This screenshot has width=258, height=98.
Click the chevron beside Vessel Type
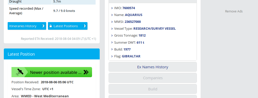pyautogui.click(x=112, y=29)
